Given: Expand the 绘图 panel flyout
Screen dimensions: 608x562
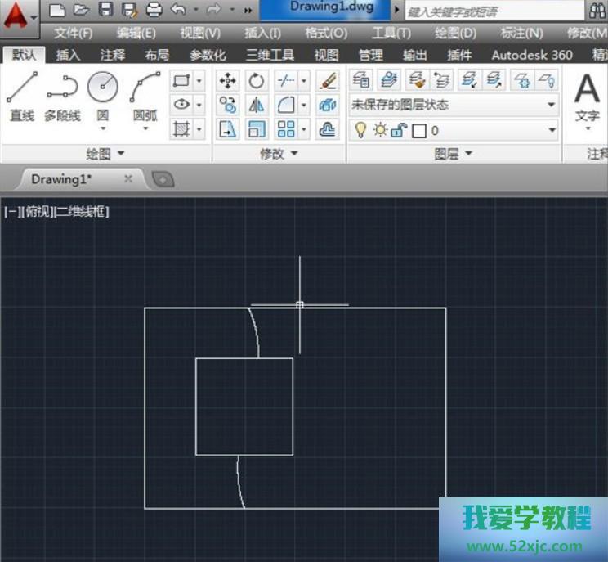Looking at the screenshot, I should point(106,153).
